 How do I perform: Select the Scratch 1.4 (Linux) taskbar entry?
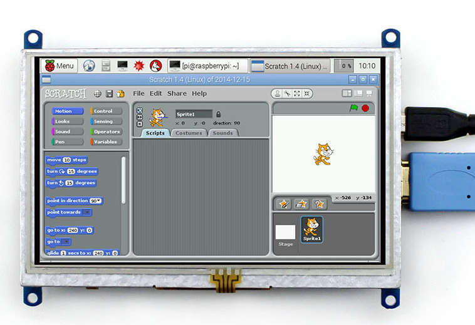point(290,66)
